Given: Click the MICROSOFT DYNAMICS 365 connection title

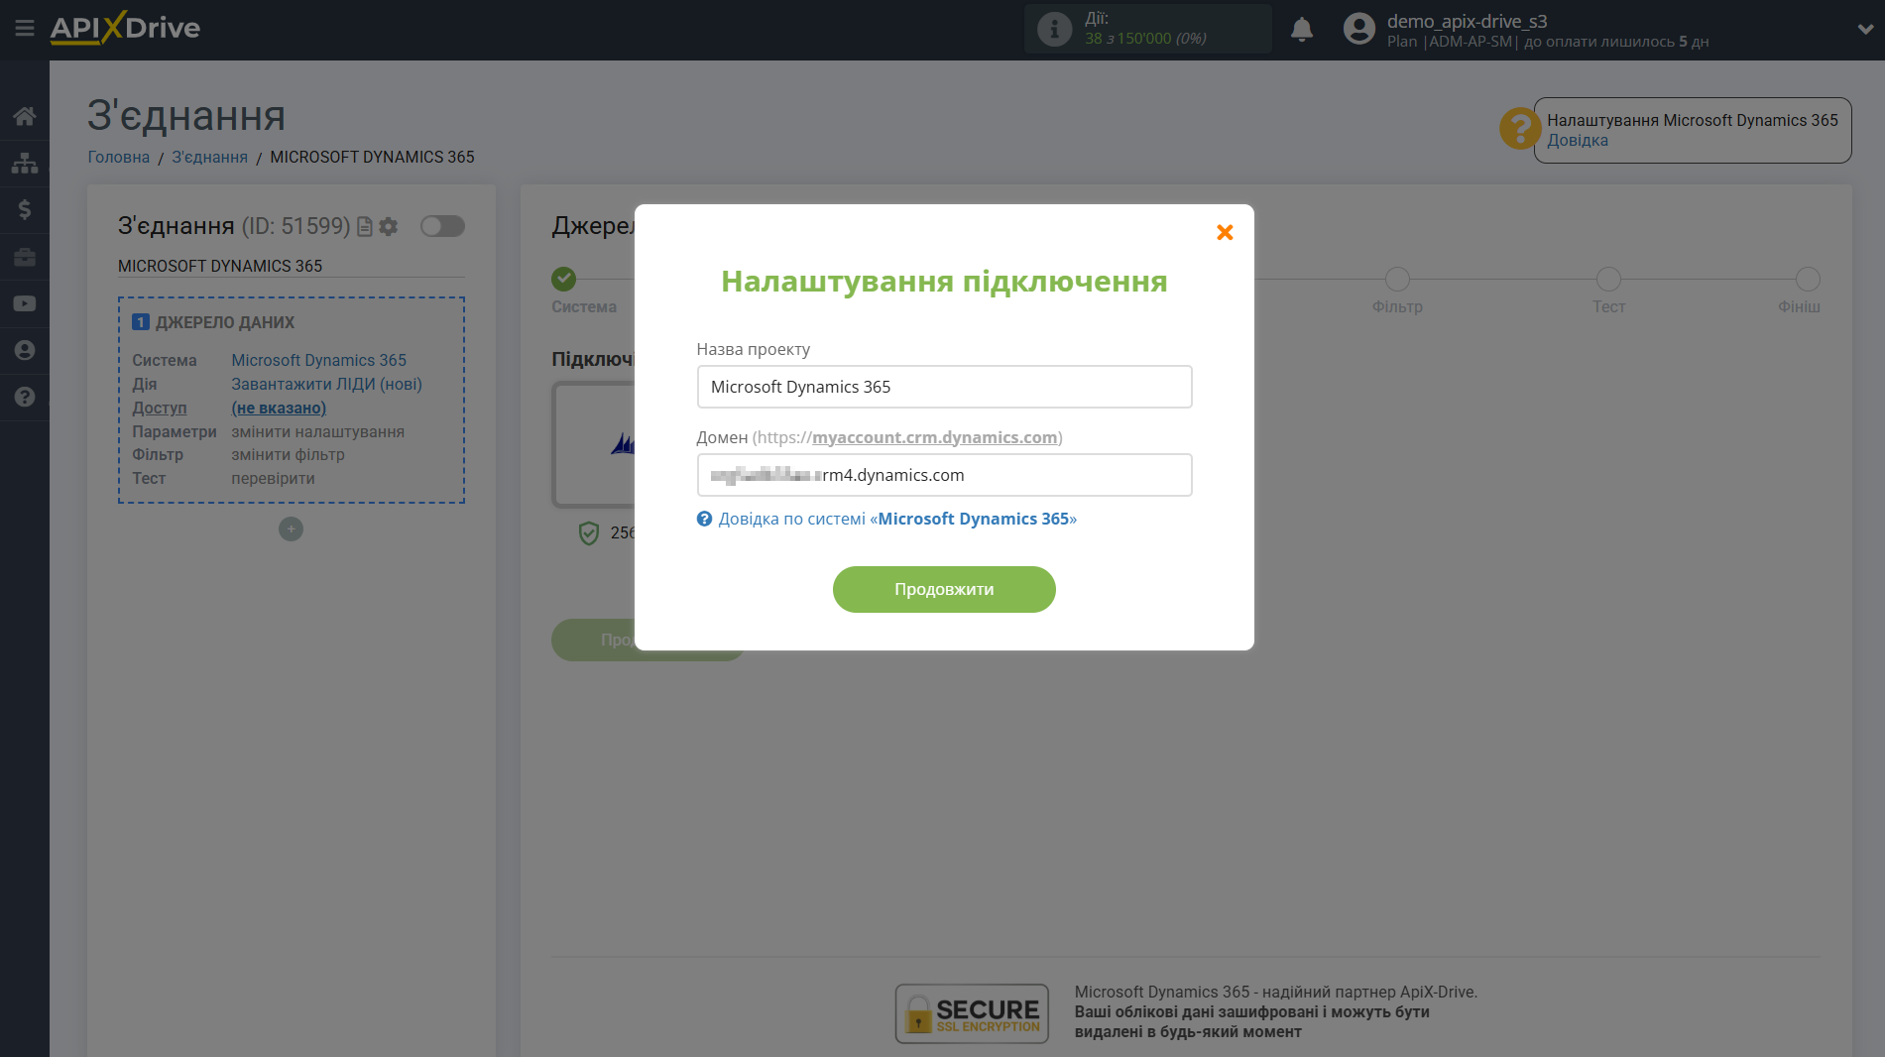Looking at the screenshot, I should tap(220, 266).
